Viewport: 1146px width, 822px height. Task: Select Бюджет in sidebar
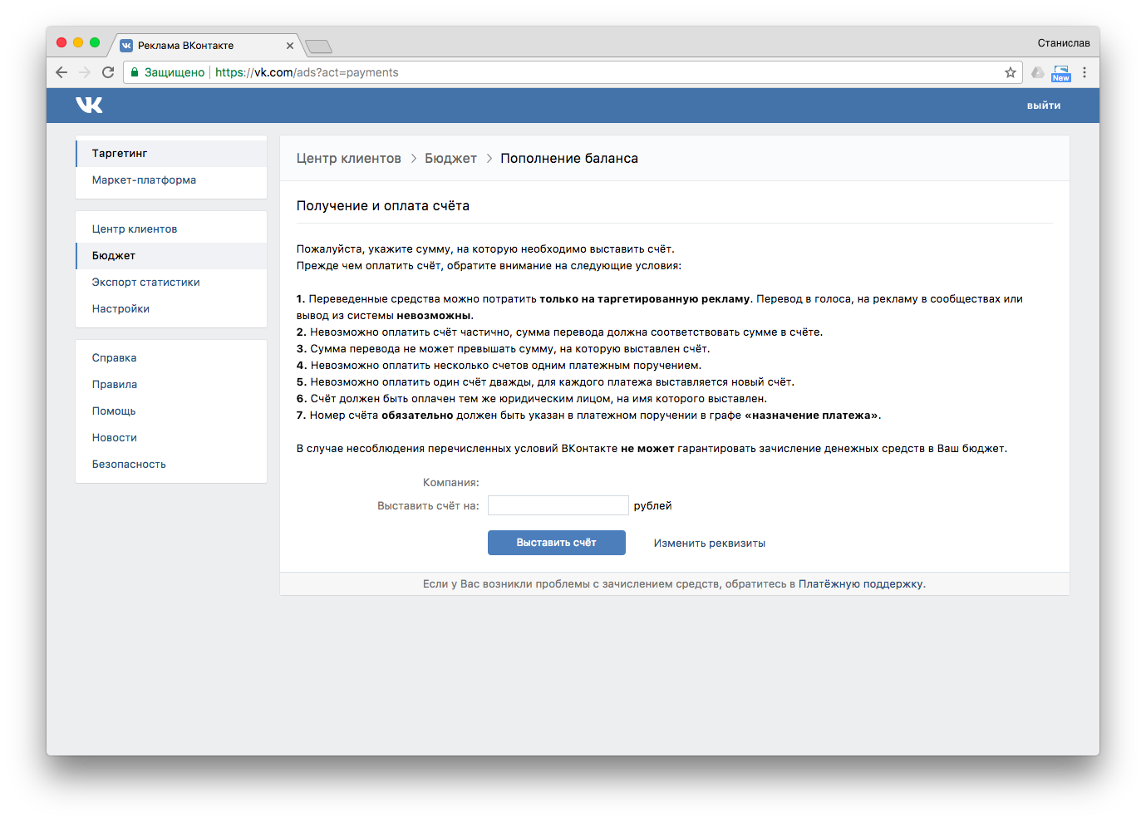click(x=171, y=256)
